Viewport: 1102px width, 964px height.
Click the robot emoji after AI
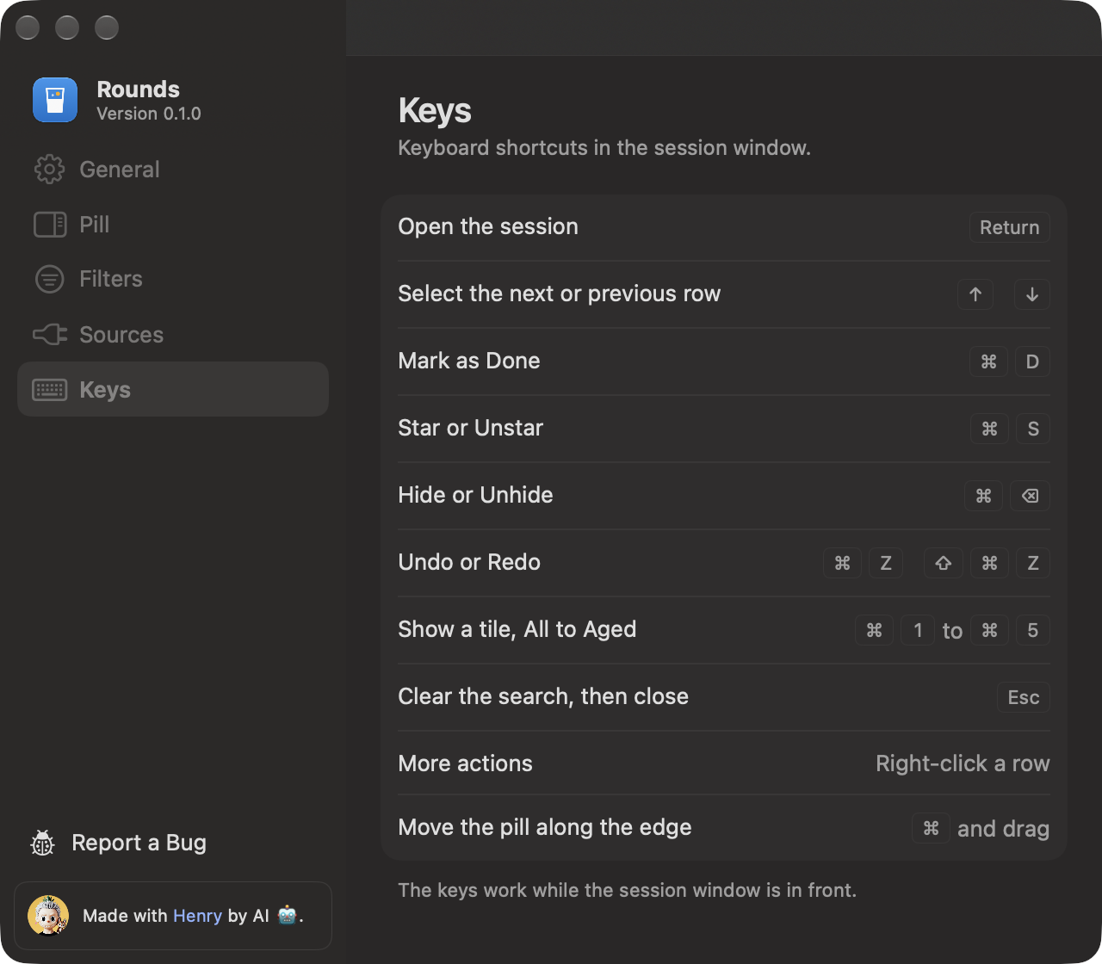pyautogui.click(x=288, y=915)
